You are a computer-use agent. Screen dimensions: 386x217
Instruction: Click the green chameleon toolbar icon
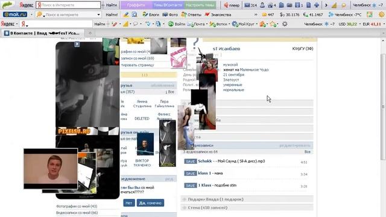[x=8, y=5]
